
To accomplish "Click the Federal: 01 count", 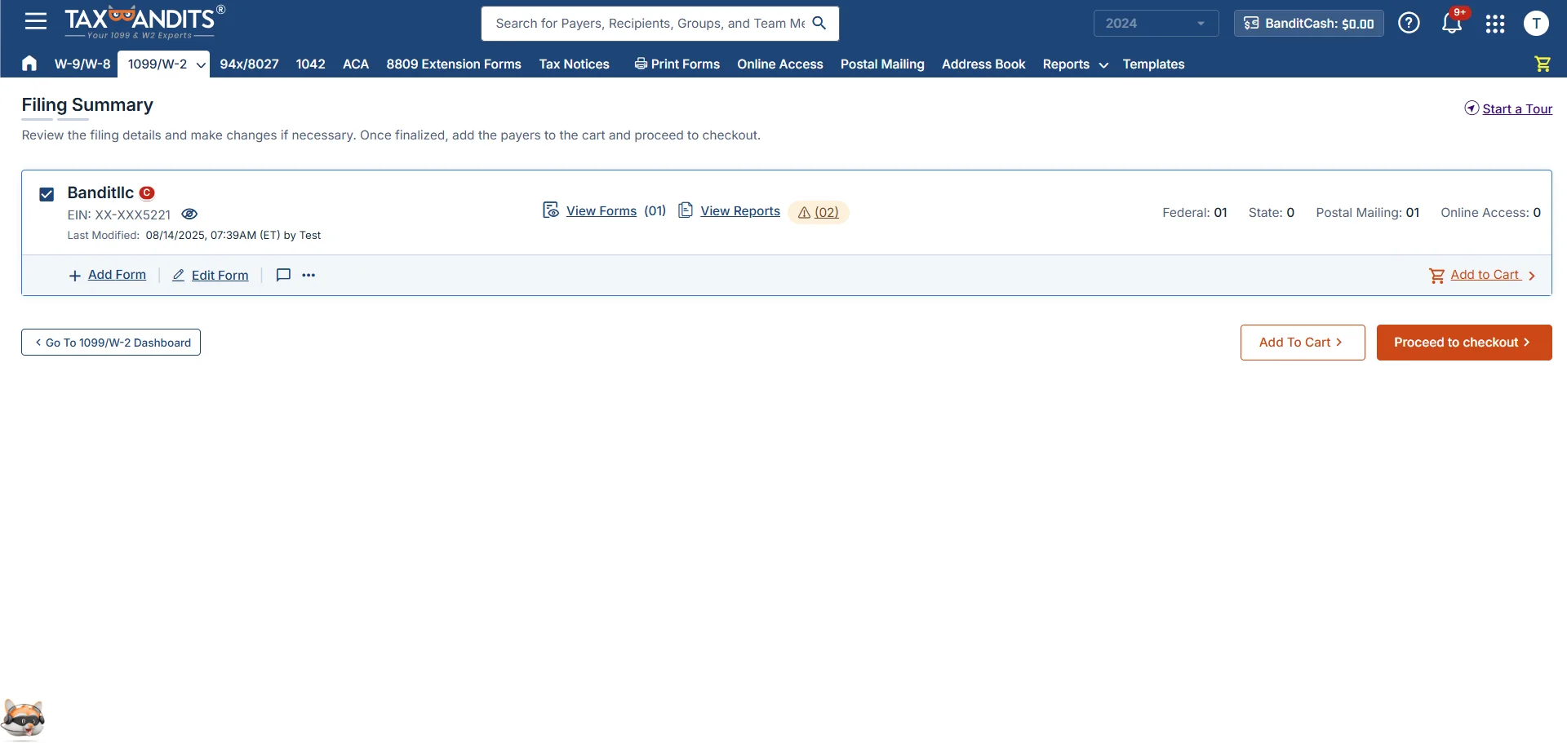I will pyautogui.click(x=1195, y=212).
